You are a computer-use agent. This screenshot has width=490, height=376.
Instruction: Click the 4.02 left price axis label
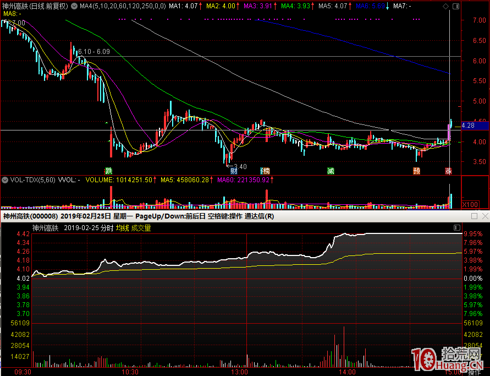pos(23,279)
